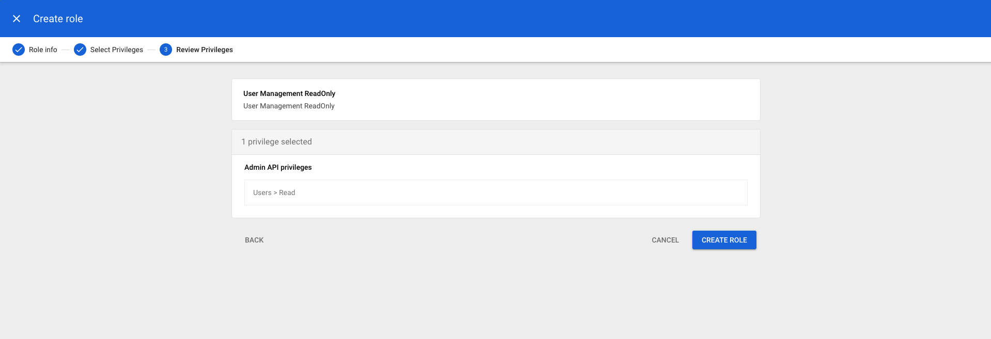Click the bold User Management ReadOnly role name
Screen dimensions: 991x339
point(289,93)
